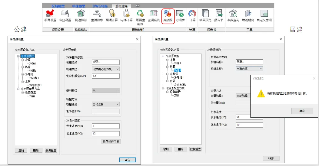Image resolution: width=319 pixels, height=166 pixels.
Task: Select 冷冻水泵1 in 公建 tree
Action: click(x=35, y=85)
